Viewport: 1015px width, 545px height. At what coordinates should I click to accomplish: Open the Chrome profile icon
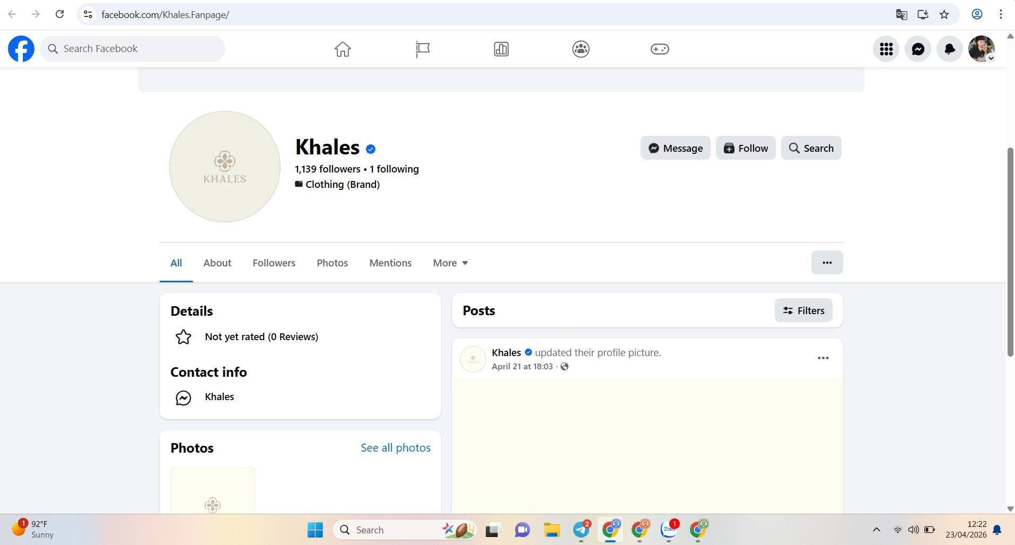(977, 14)
